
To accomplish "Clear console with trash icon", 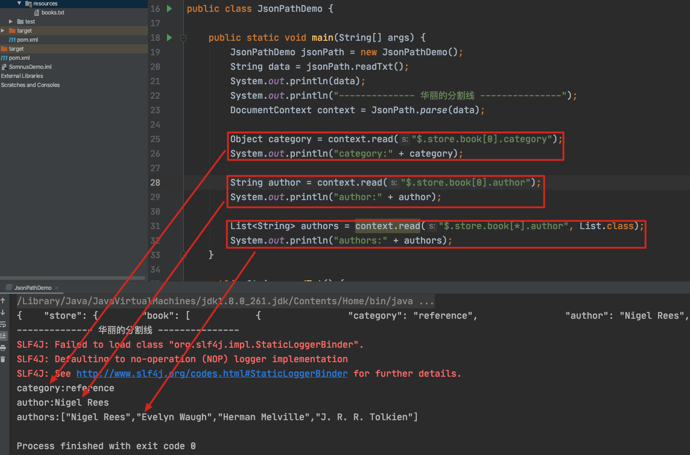I will (3, 359).
